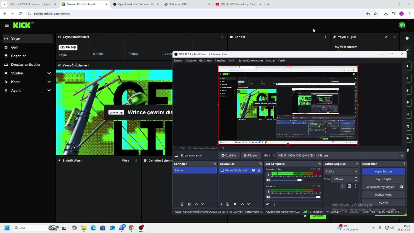
Task: Open Özellikler for selected source
Action: click(229, 155)
